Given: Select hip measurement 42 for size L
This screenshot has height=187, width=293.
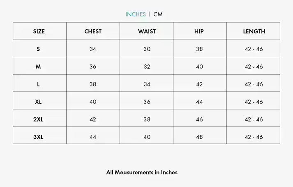Looking at the screenshot, I should 199,84.
